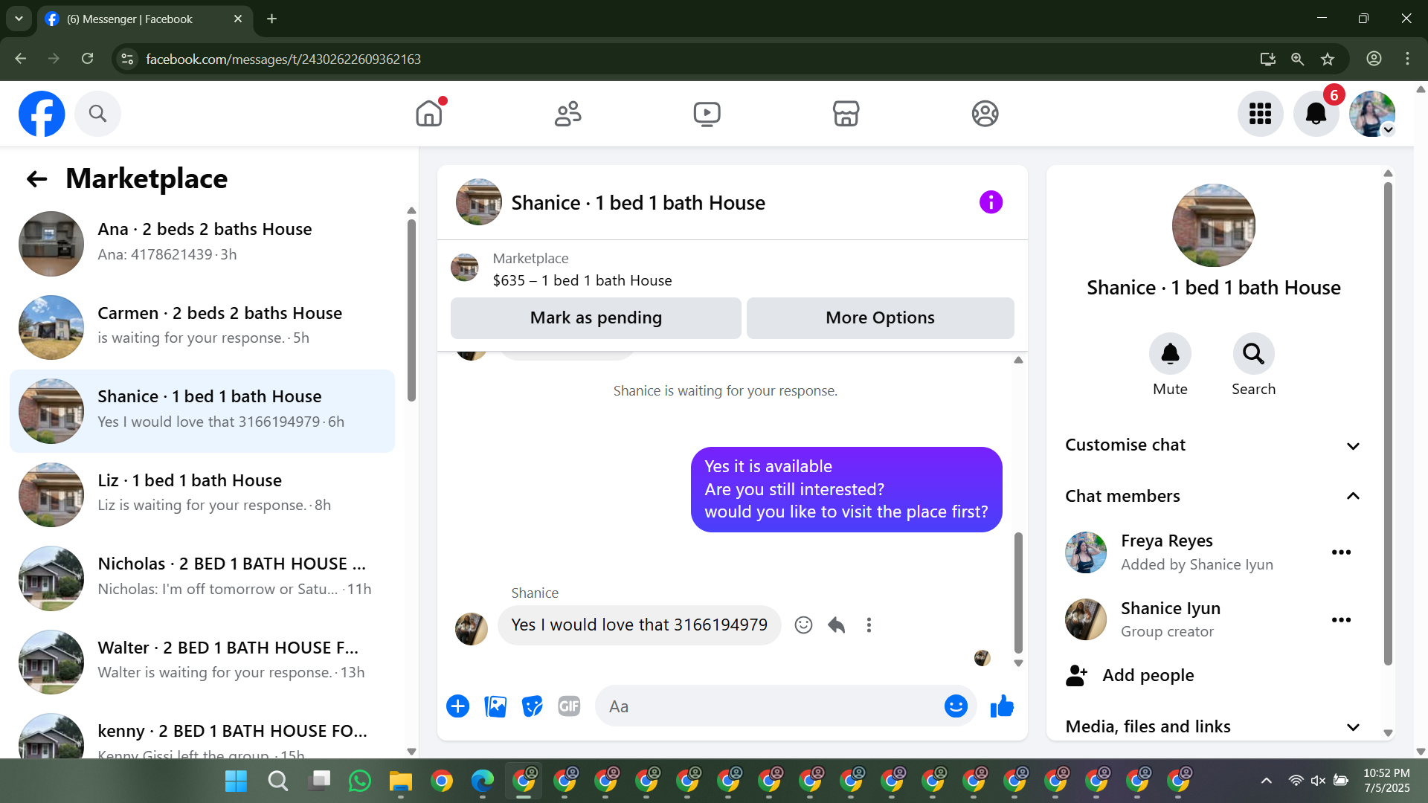This screenshot has width=1428, height=803.
Task: Attach a photo using the image icon
Action: (495, 706)
